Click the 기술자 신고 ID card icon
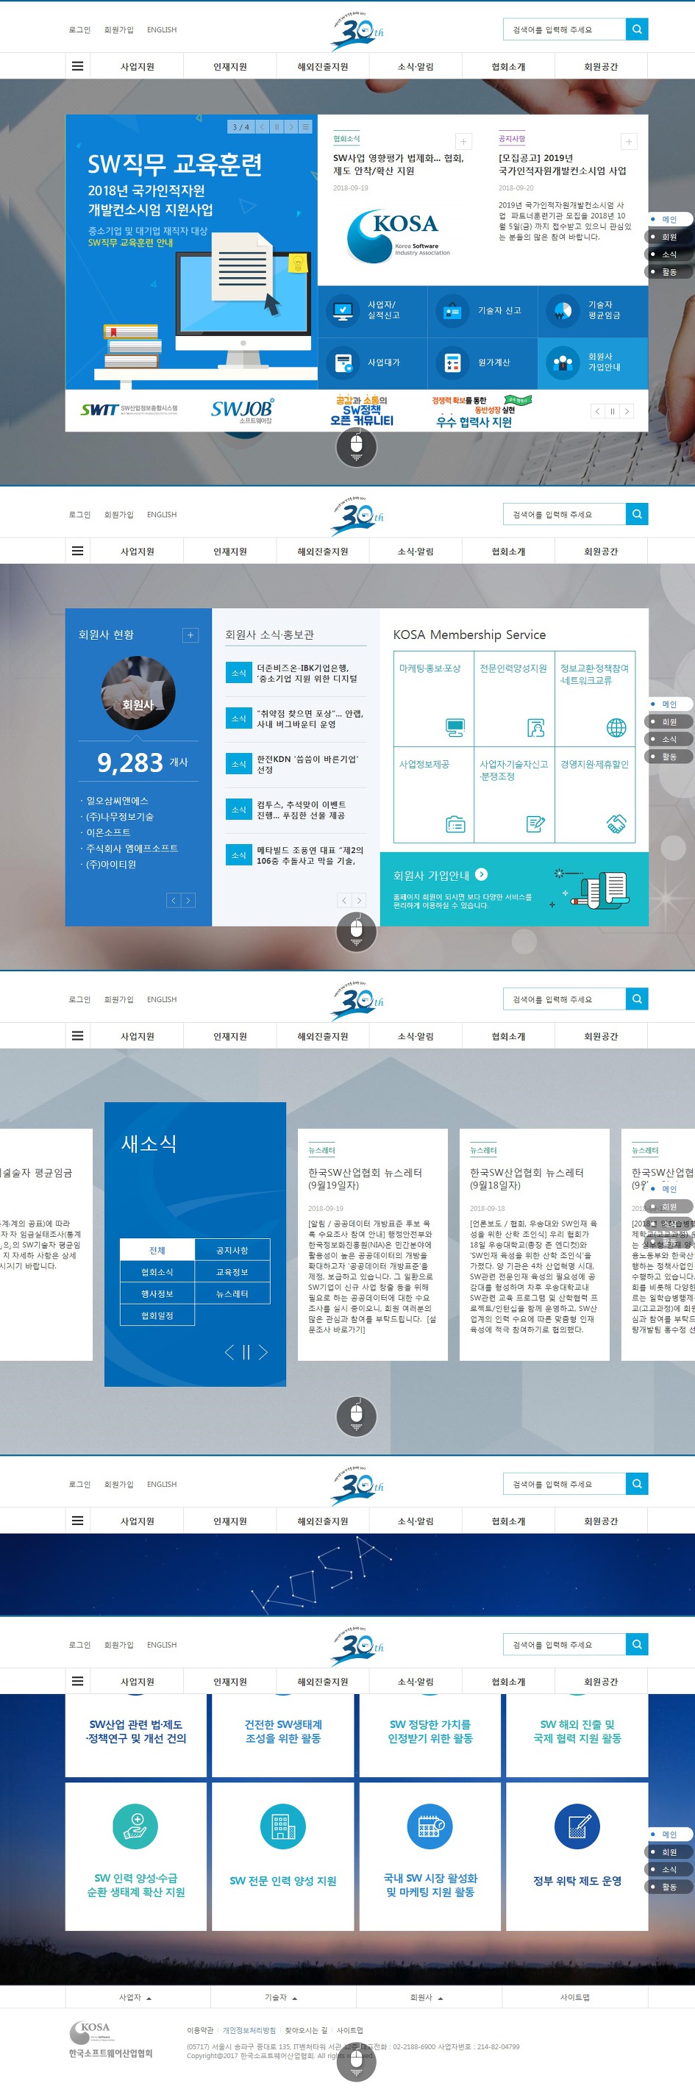 pyautogui.click(x=452, y=310)
